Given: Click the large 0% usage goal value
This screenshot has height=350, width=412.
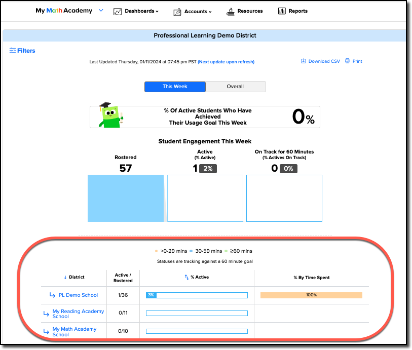Looking at the screenshot, I should [304, 117].
